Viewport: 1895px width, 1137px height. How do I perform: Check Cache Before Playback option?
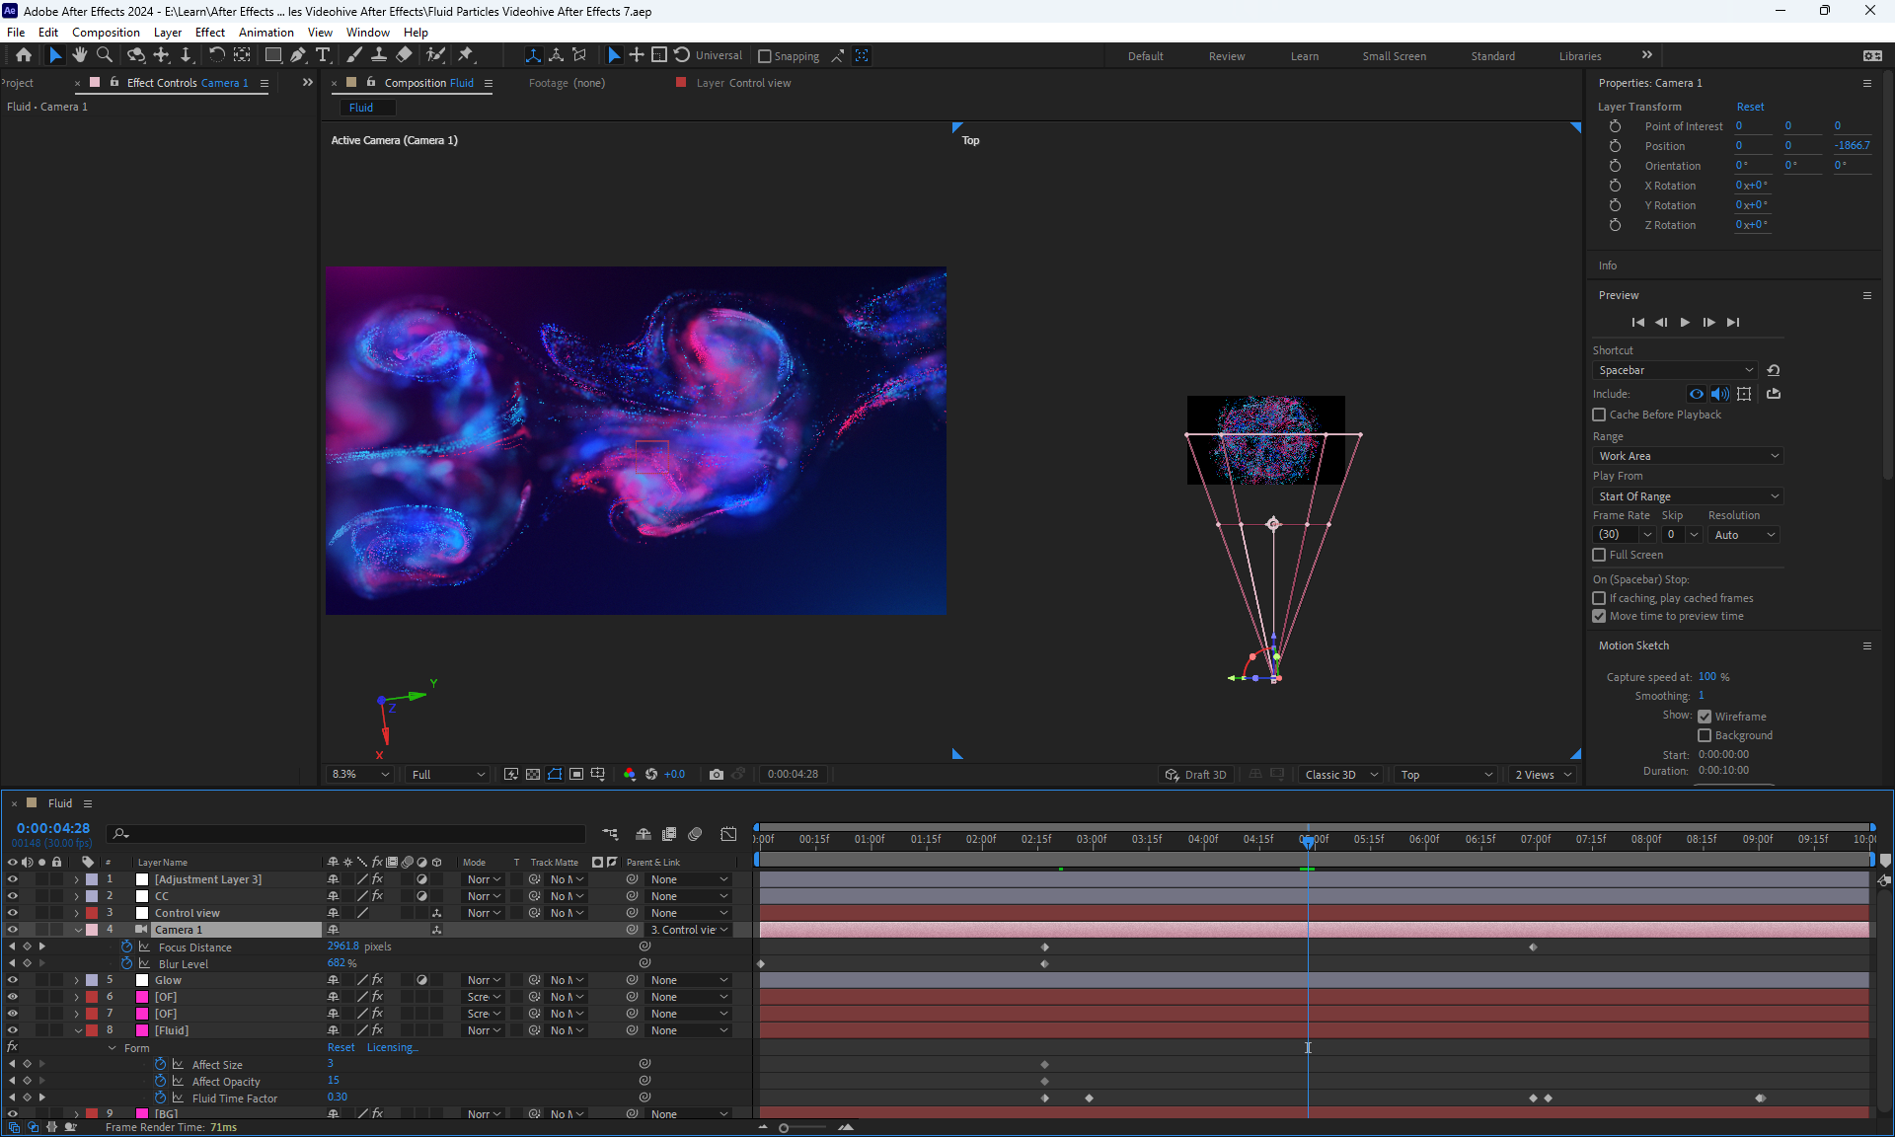(x=1599, y=415)
